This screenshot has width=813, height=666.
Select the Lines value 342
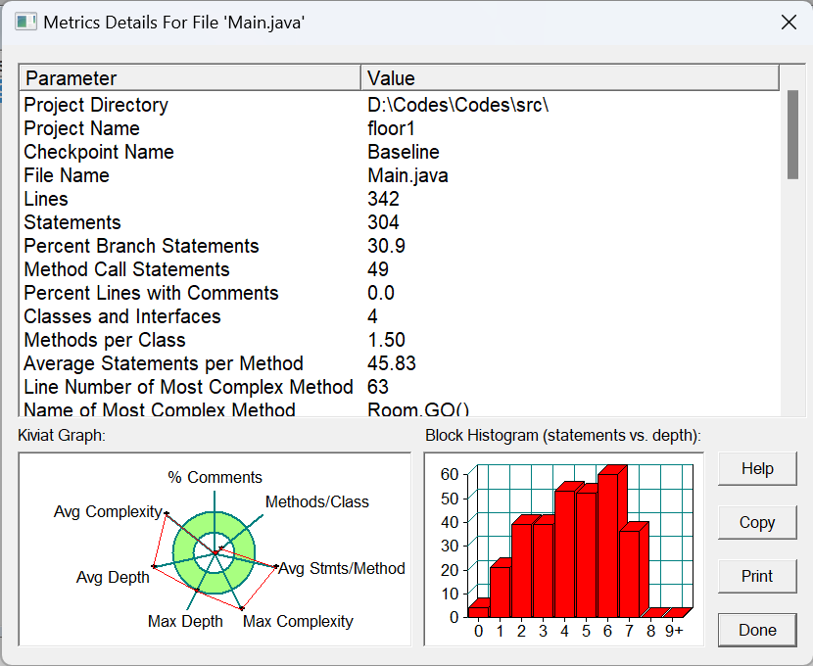click(383, 199)
